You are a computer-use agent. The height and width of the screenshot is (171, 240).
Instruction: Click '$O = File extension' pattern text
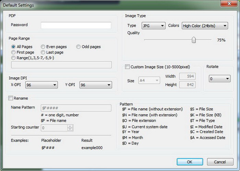139,121
